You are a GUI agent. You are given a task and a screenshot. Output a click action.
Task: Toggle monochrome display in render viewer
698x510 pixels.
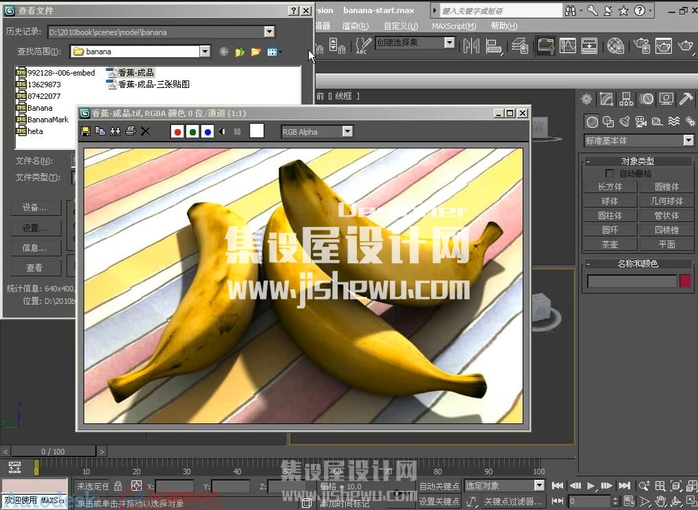[237, 132]
